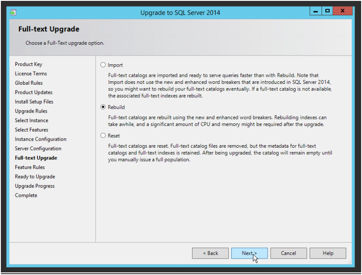Viewport: 362px width, 275px height.
Task: Click the Select Instance step
Action: (32, 120)
